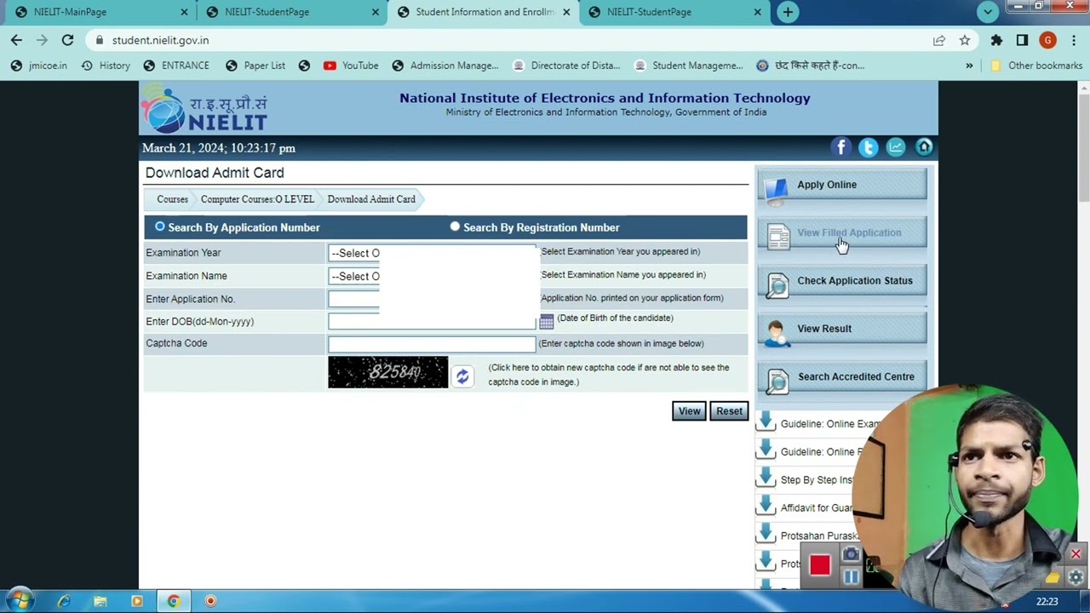The width and height of the screenshot is (1090, 613).
Task: Open the media player taskbar icon
Action: coord(137,601)
